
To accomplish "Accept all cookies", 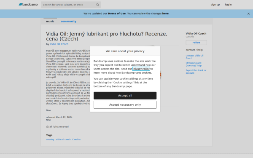I will click(x=125, y=96).
